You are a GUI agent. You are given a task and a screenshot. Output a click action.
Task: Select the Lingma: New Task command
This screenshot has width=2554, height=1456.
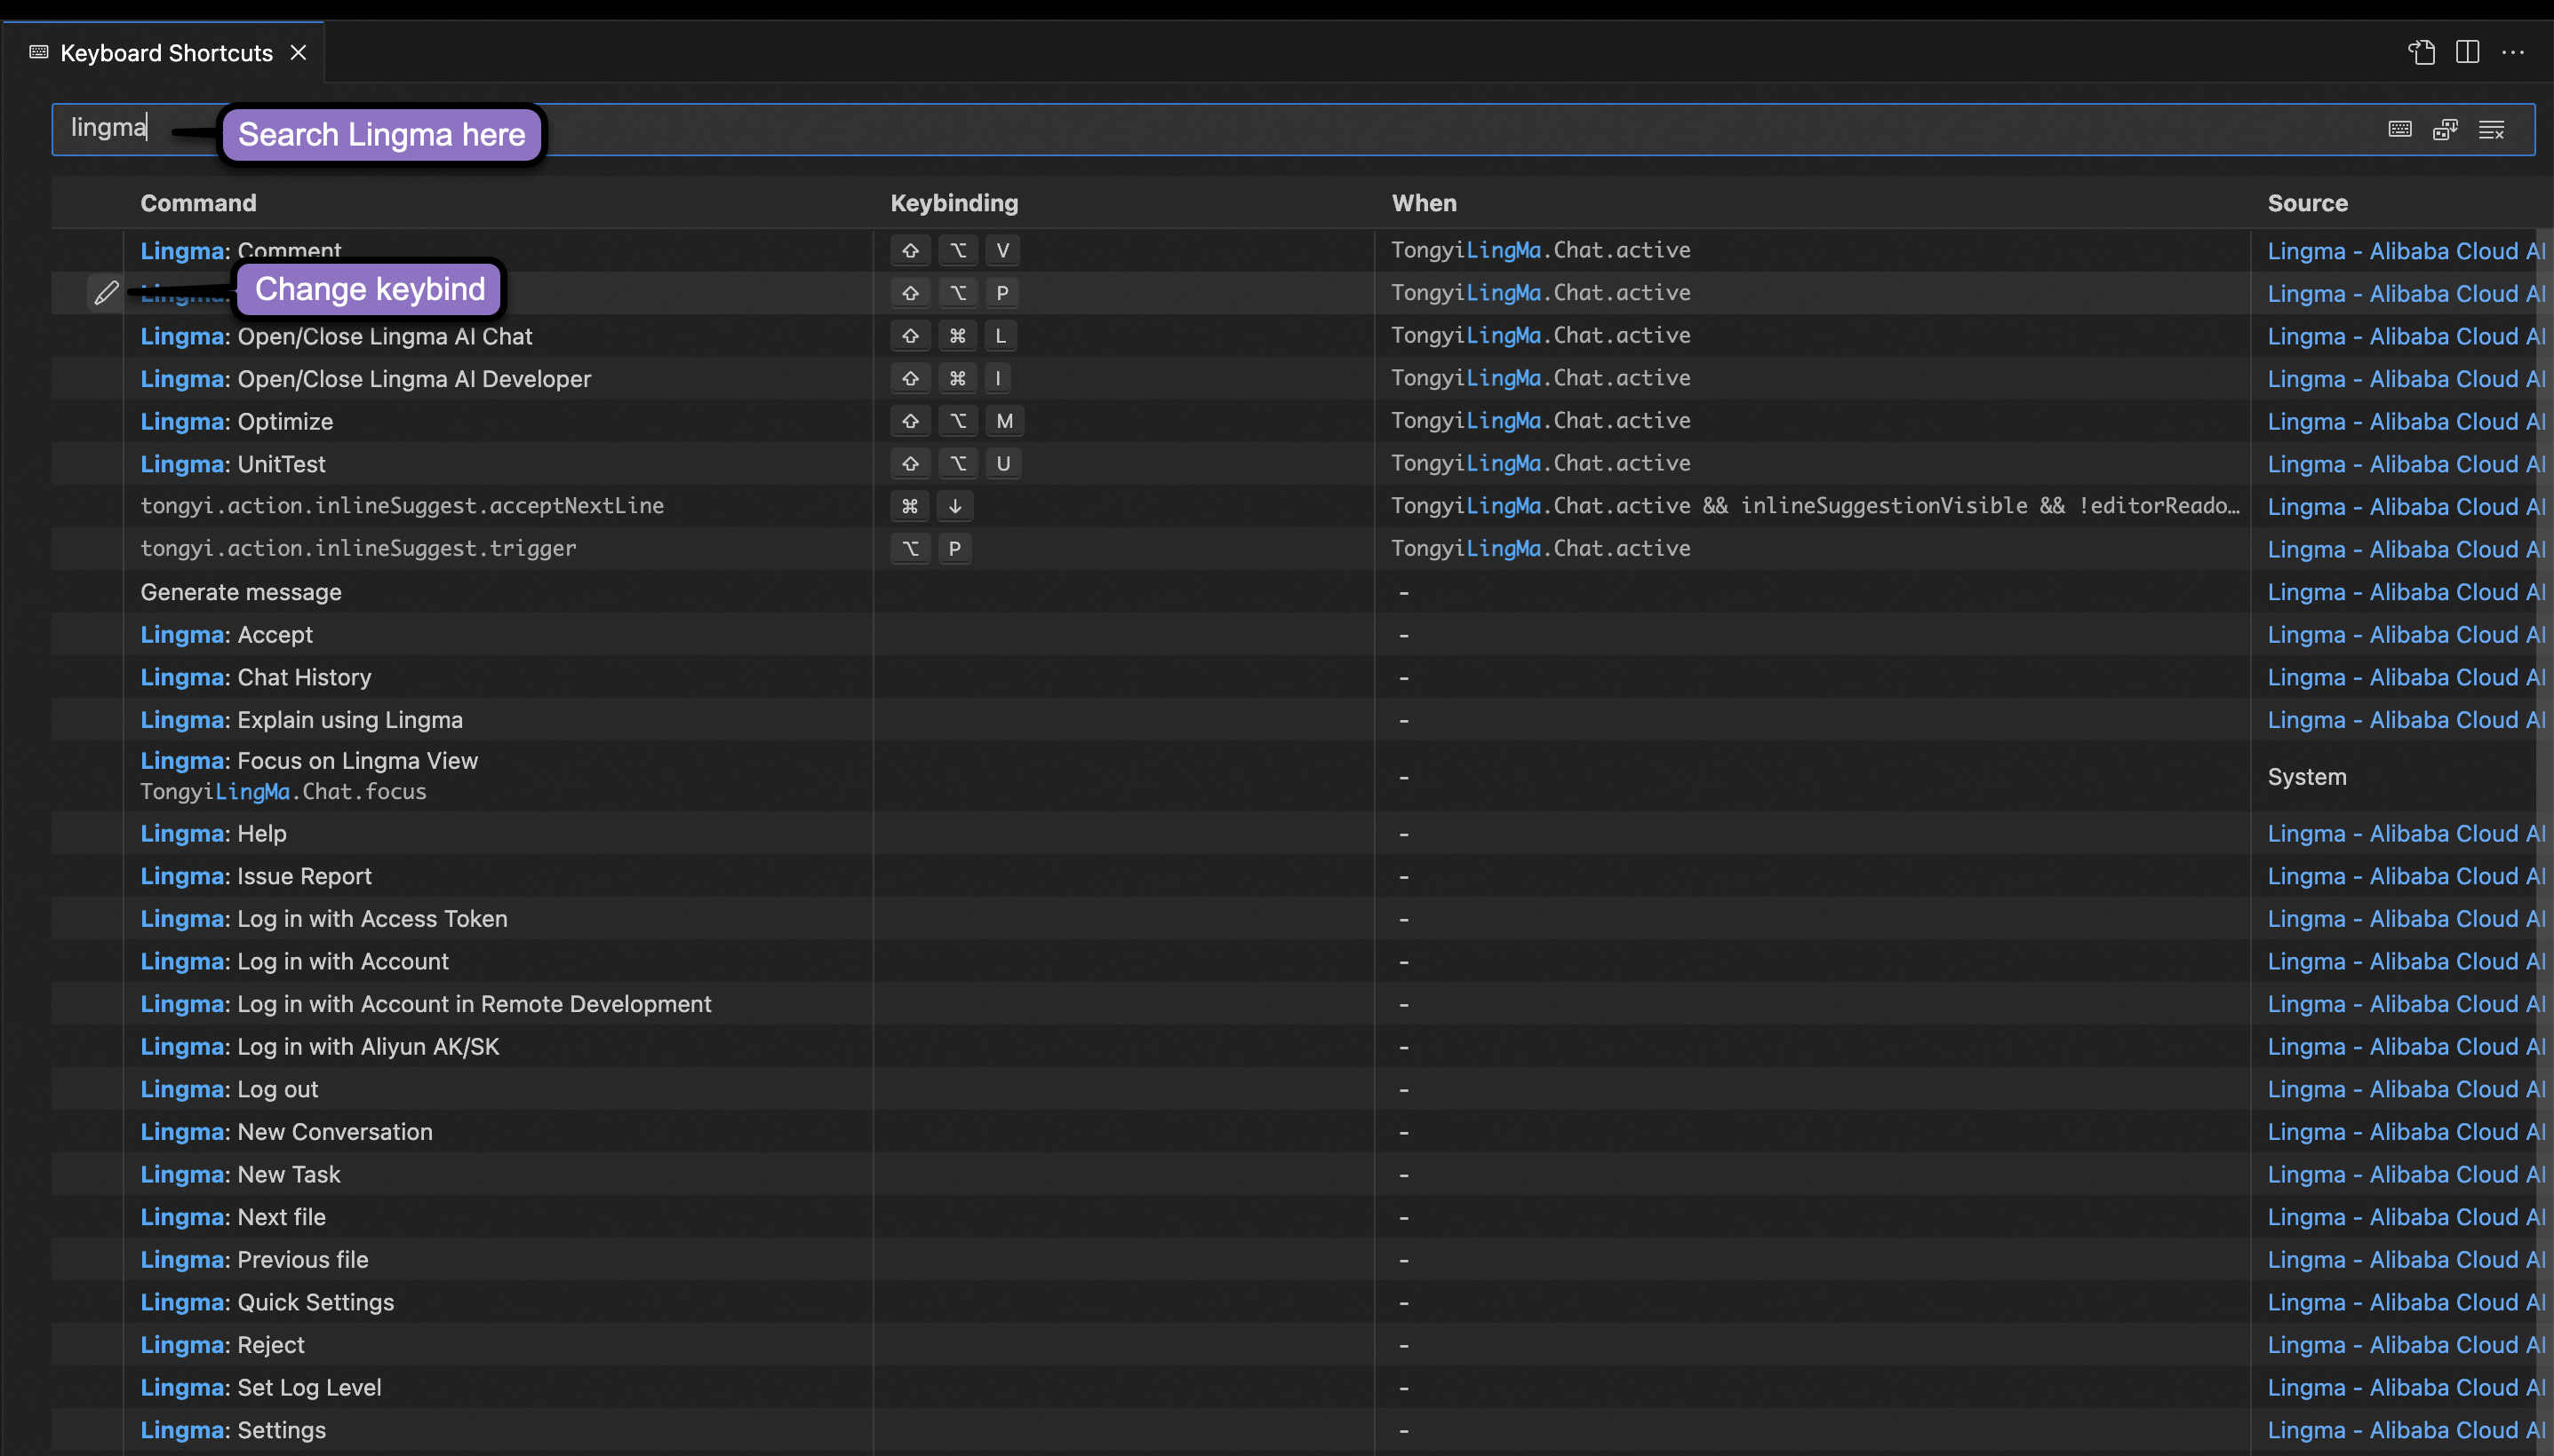point(1293,1174)
